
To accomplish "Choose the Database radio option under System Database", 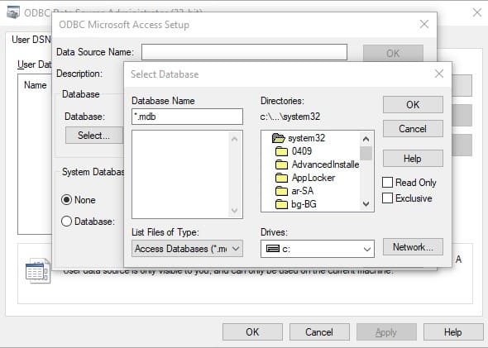I will (x=67, y=221).
